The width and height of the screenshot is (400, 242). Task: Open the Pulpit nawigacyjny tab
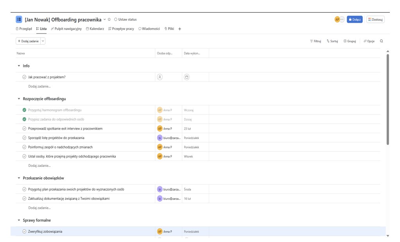click(66, 29)
